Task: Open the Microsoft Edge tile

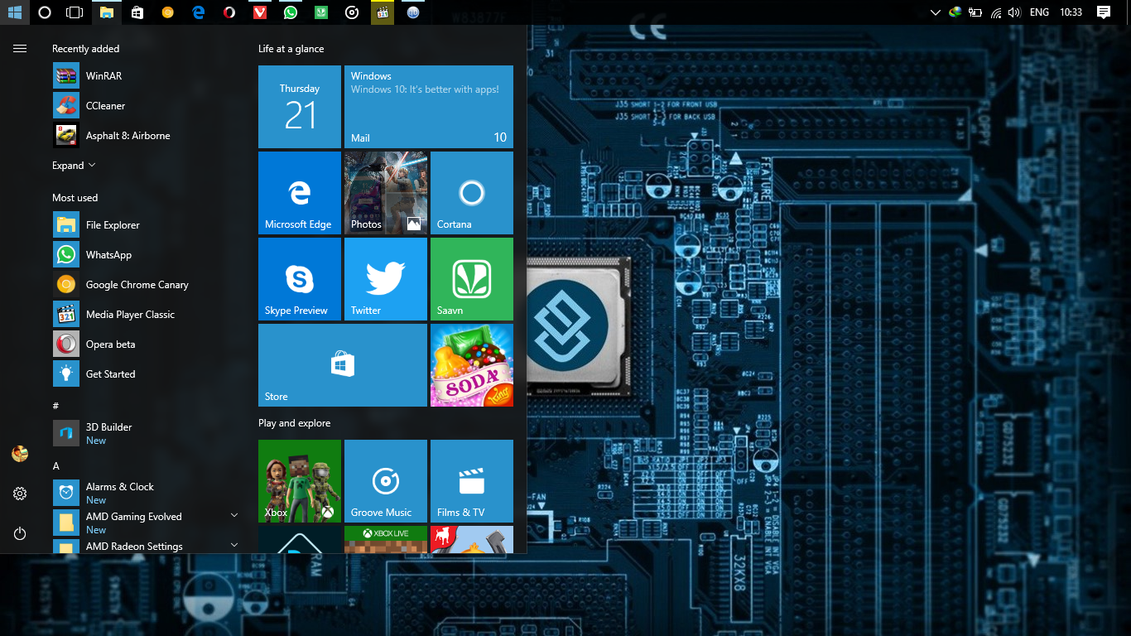Action: 300,193
